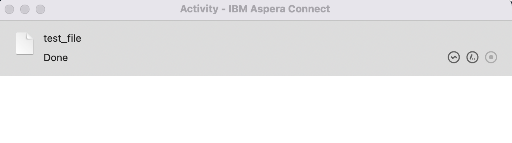The image size is (512, 143).
Task: Click the white page thumbnail of test_file
Action: click(x=25, y=44)
